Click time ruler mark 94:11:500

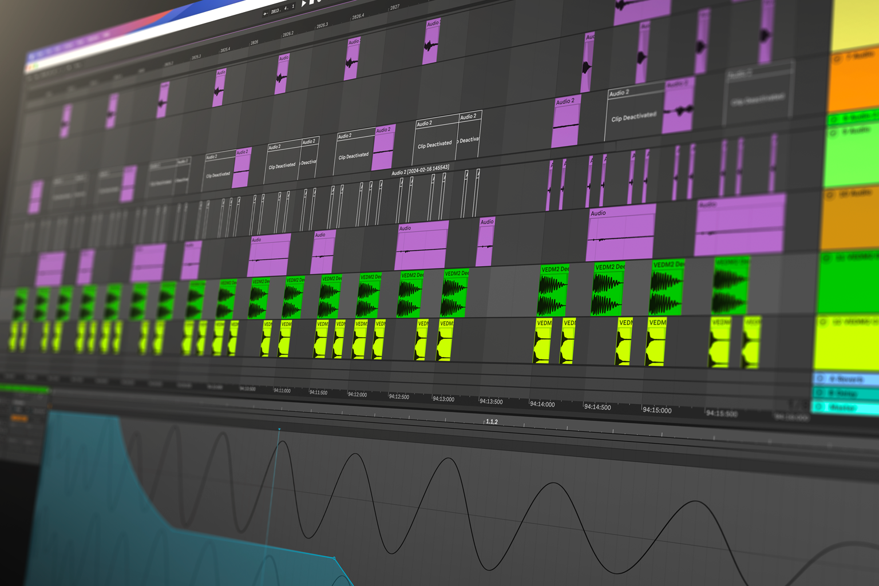(318, 393)
